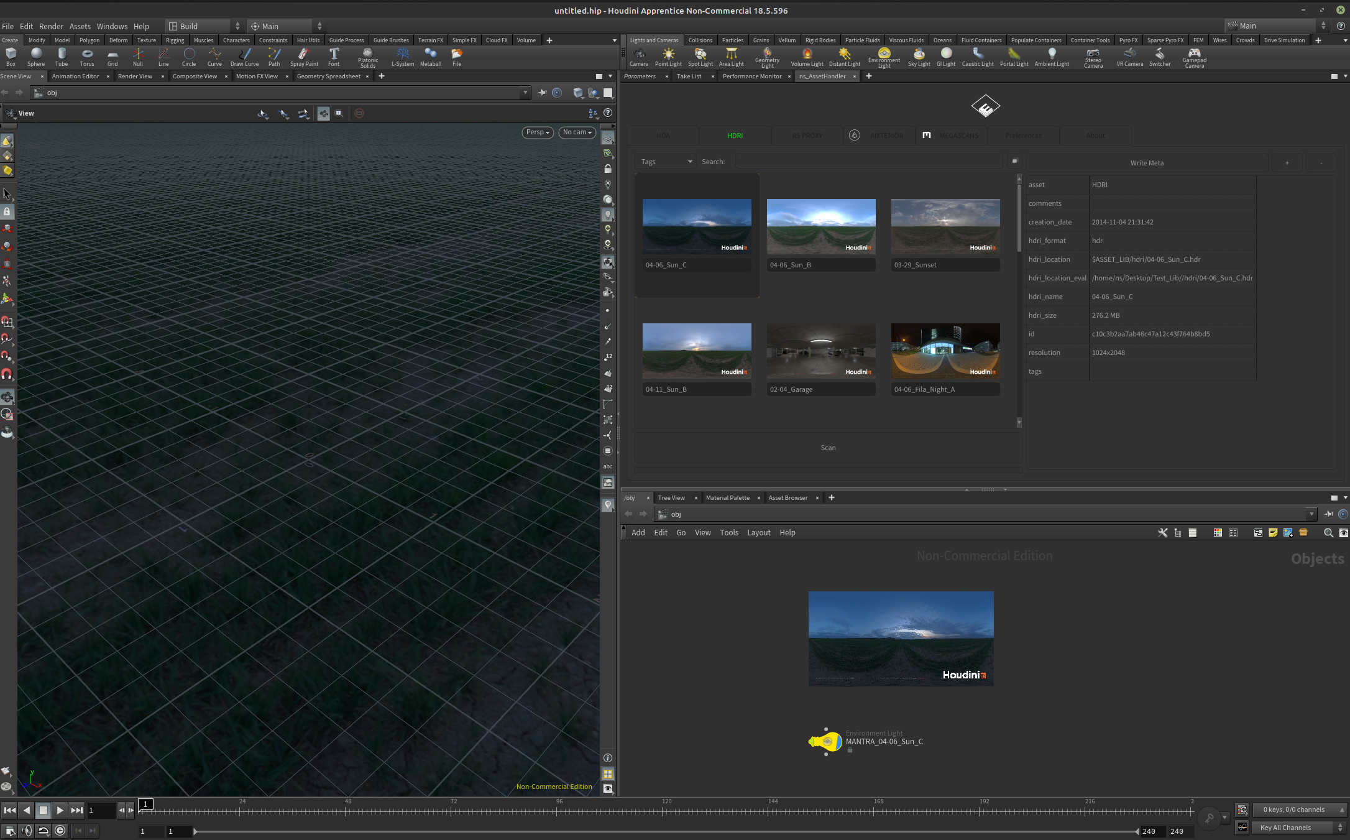Toggle checkbox next to Search field
Image resolution: width=1350 pixels, height=840 pixels.
pos(1014,162)
